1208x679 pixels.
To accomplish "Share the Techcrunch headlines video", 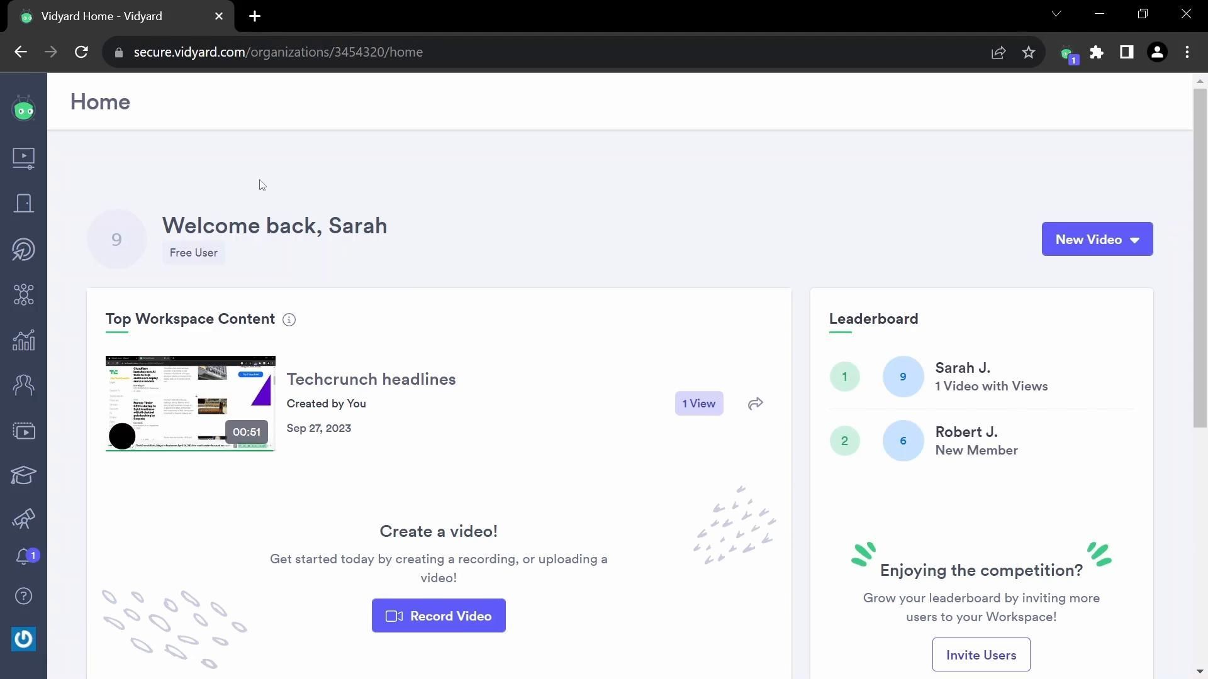I will (755, 404).
